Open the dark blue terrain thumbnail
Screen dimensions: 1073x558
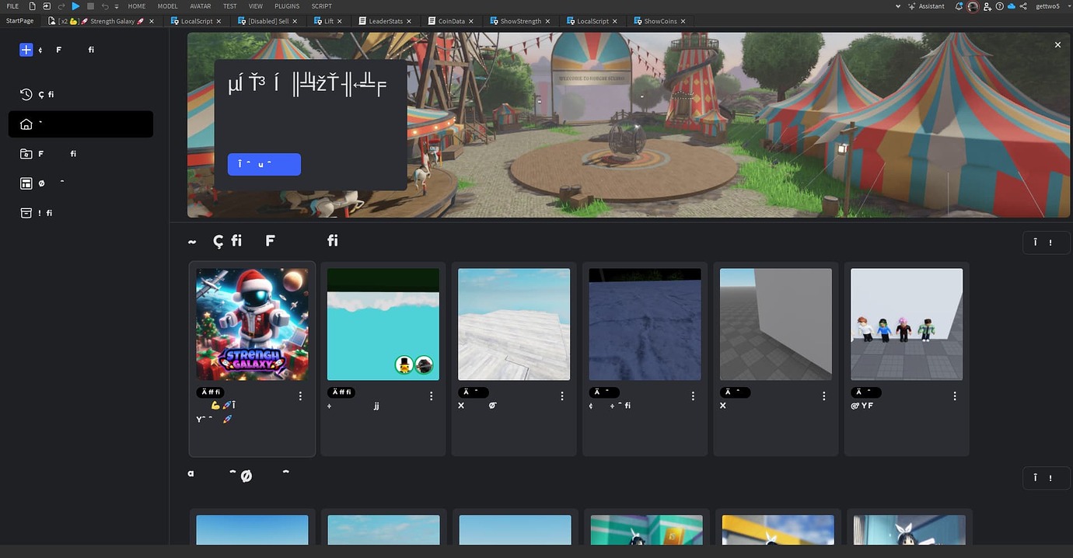tap(645, 324)
